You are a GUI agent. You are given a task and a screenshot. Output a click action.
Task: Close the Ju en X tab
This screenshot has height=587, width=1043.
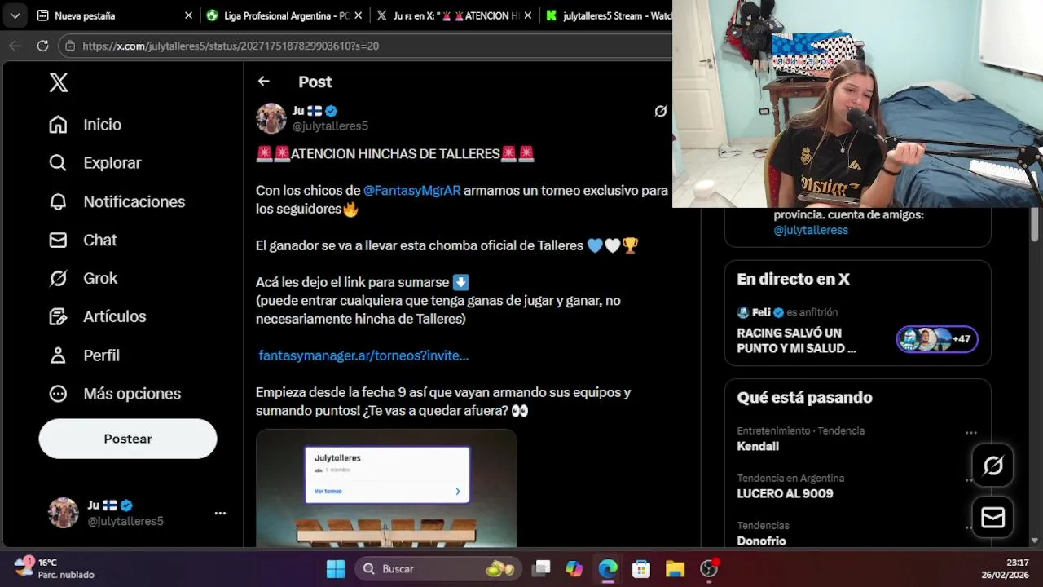click(x=528, y=15)
